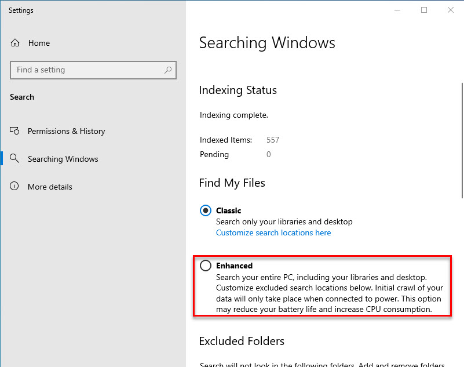Click the Indexed Items value 557
The image size is (464, 367).
273,140
